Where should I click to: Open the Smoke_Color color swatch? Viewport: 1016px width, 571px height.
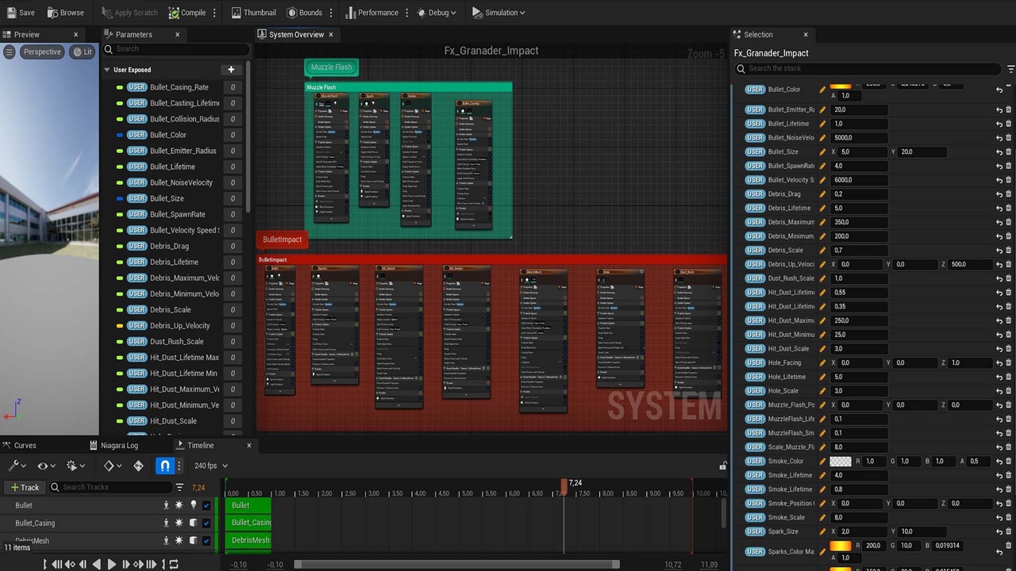point(840,461)
